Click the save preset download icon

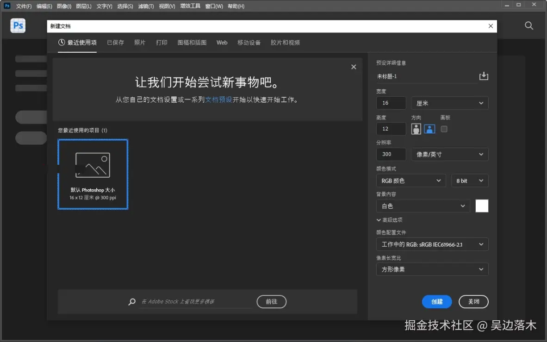coord(484,76)
